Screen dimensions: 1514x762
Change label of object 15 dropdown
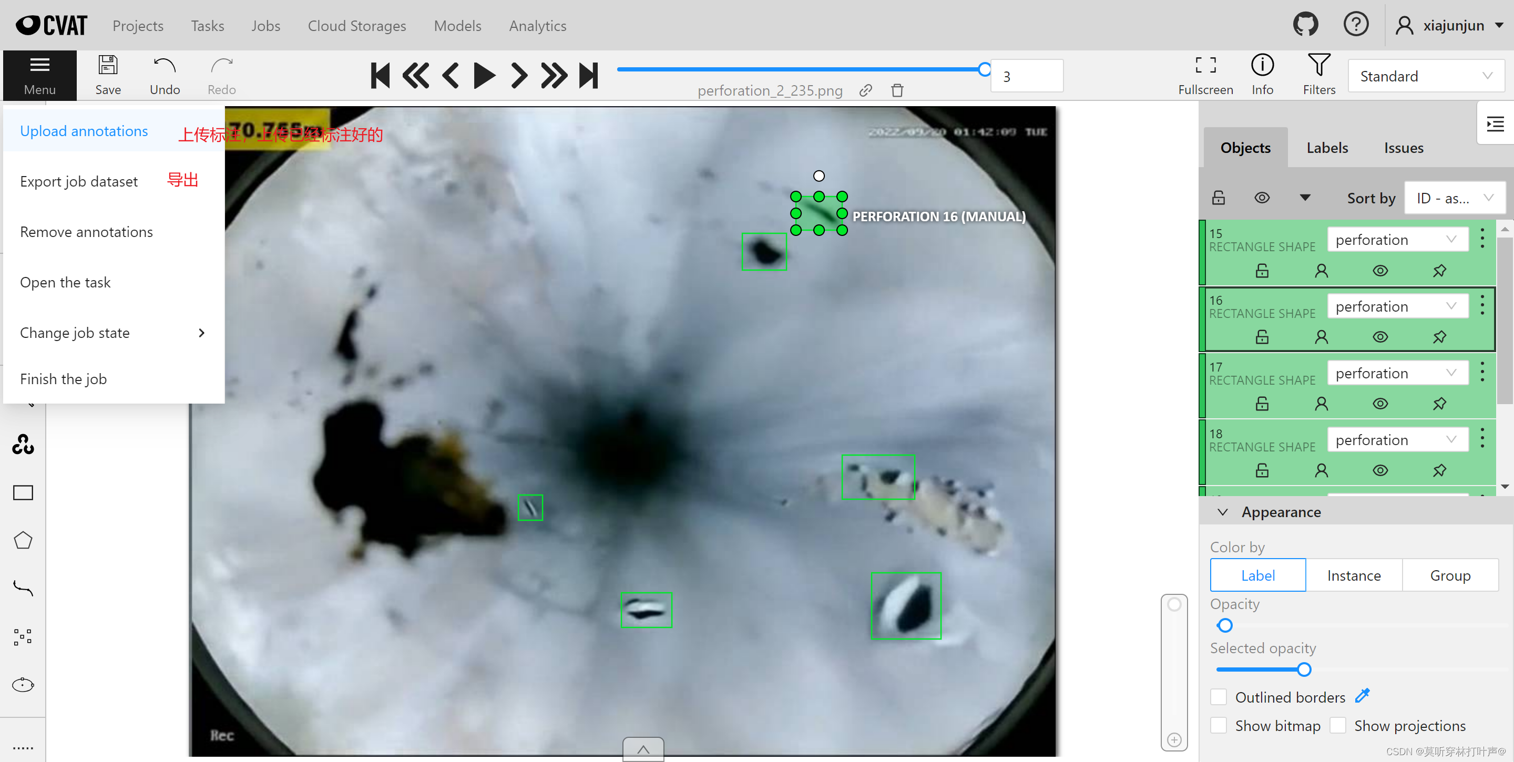1397,239
